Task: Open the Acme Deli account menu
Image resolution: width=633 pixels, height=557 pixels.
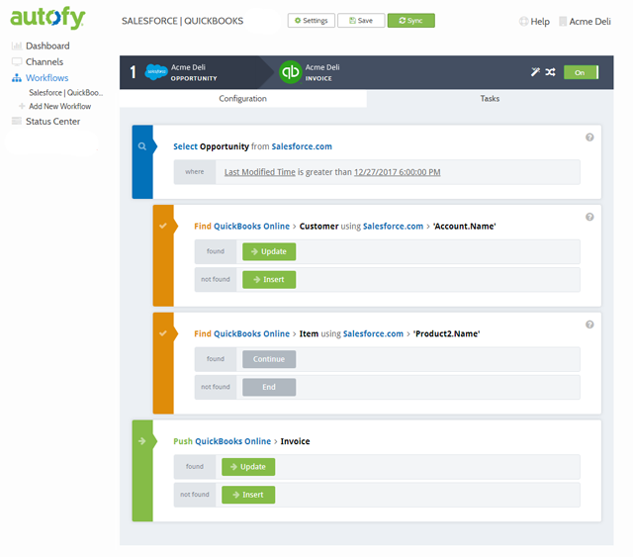Action: tap(589, 22)
